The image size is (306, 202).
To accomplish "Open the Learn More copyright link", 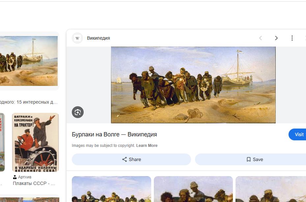I will (x=147, y=146).
